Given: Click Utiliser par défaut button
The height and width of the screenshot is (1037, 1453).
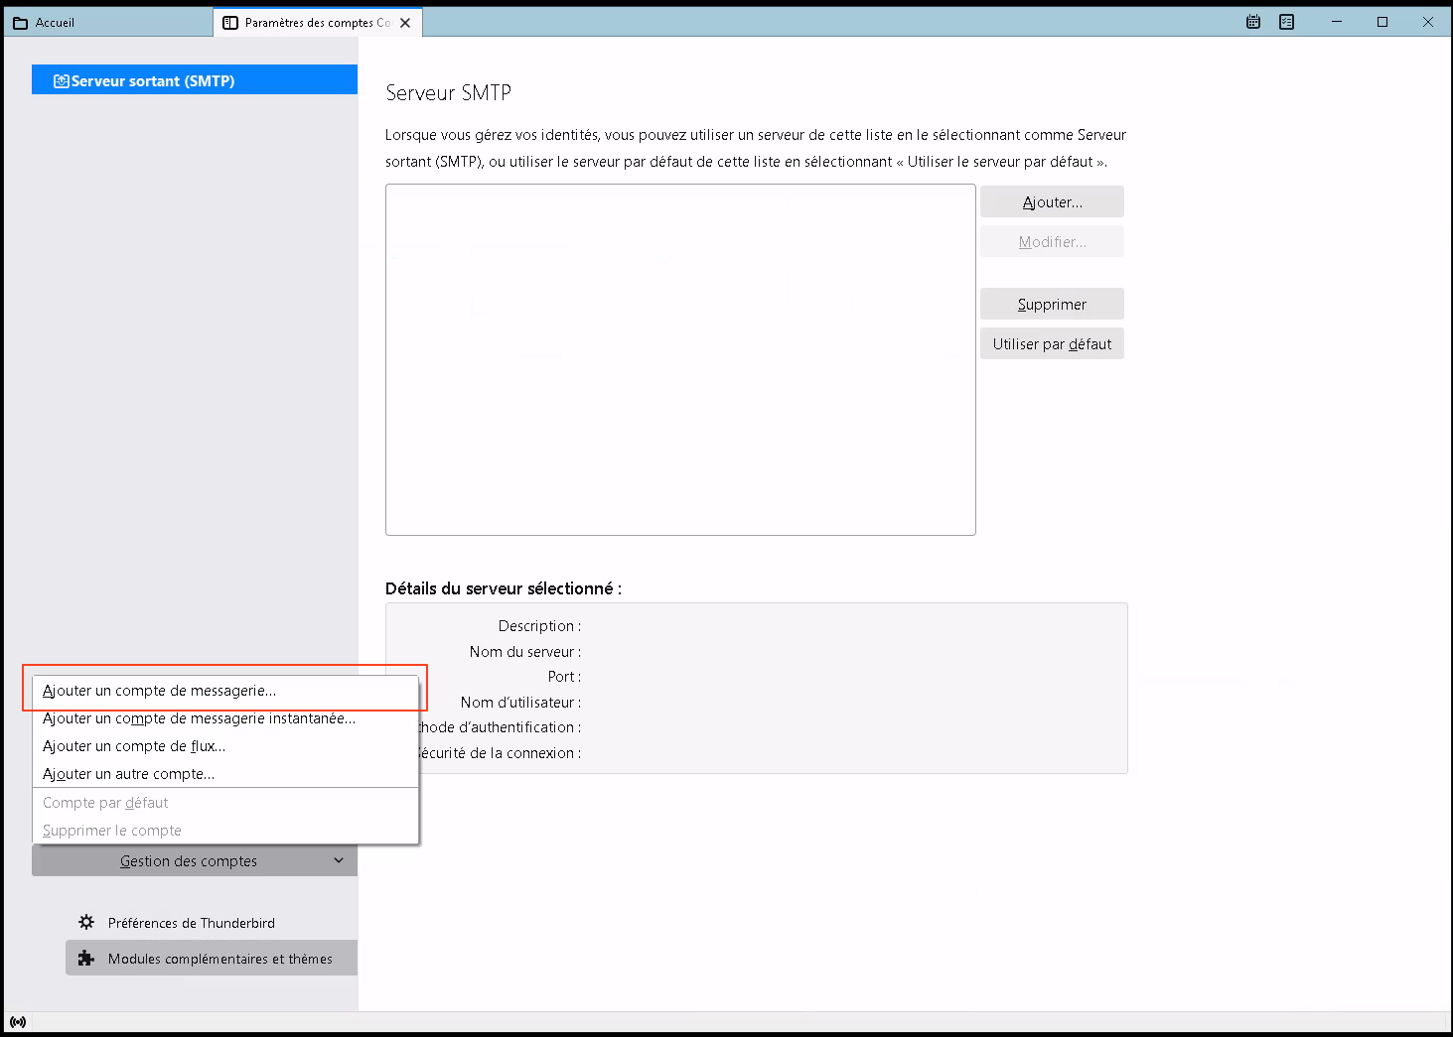Looking at the screenshot, I should 1052,344.
